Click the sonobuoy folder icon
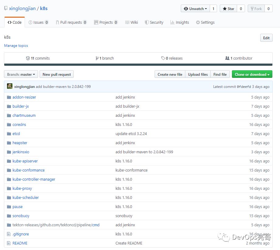This screenshot has width=280, height=250. (x=9, y=216)
